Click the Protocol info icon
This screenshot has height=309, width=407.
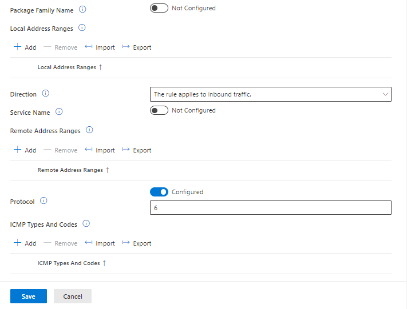[44, 201]
